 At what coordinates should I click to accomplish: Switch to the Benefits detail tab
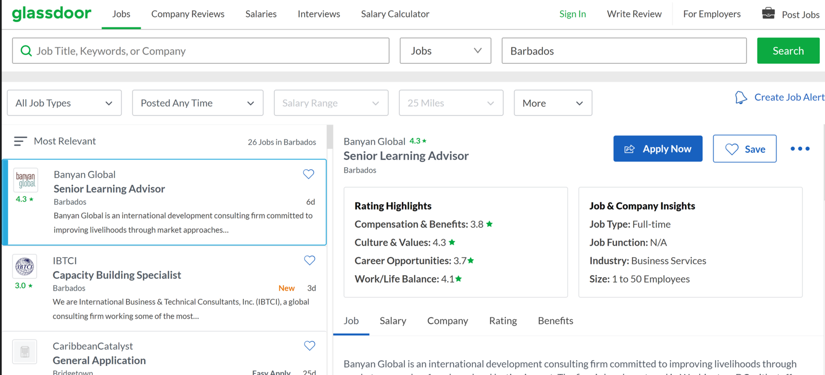[x=555, y=320]
